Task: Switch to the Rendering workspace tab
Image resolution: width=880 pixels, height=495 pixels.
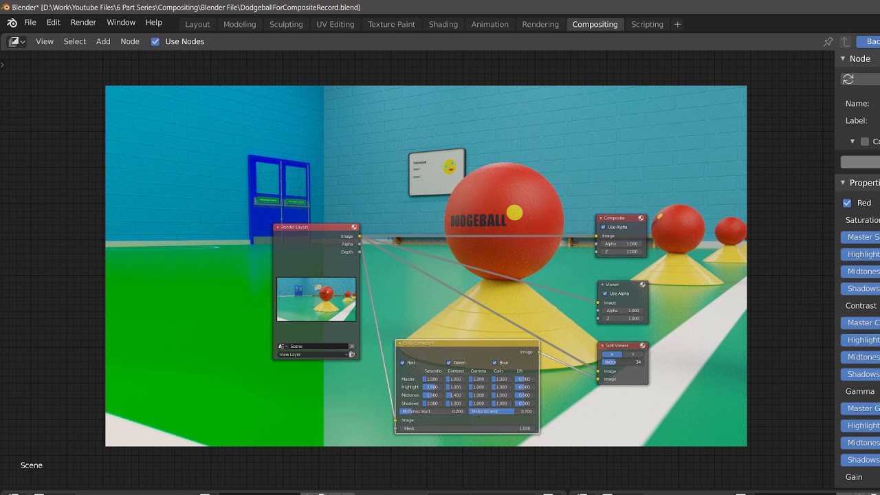Action: (x=540, y=24)
